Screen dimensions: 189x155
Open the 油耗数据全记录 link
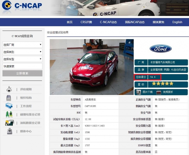click(30, 123)
